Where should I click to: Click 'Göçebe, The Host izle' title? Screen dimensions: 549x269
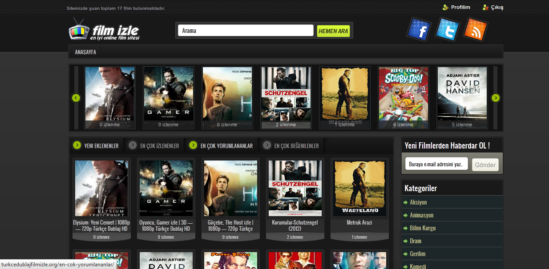pyautogui.click(x=230, y=225)
